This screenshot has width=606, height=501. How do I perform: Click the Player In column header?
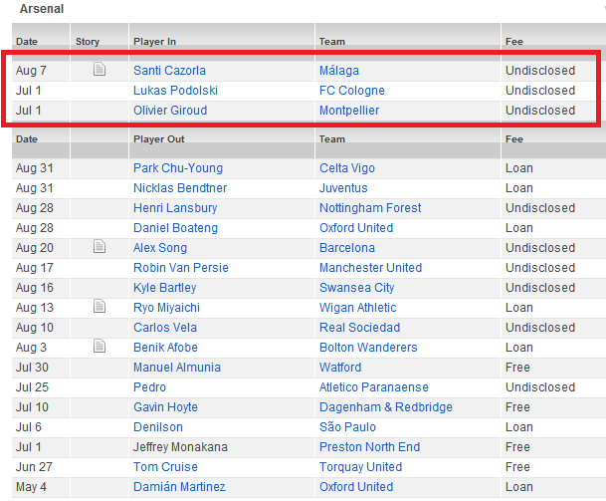pyautogui.click(x=154, y=42)
